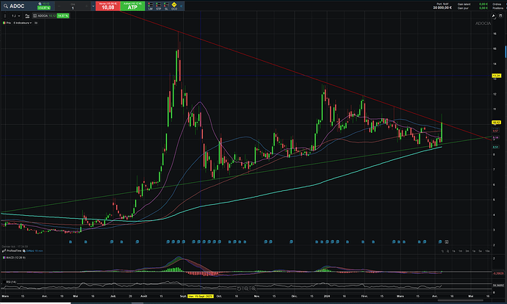The height and width of the screenshot is (304, 507).
Task: Click the ADOC search magnifier icon
Action: point(5,6)
